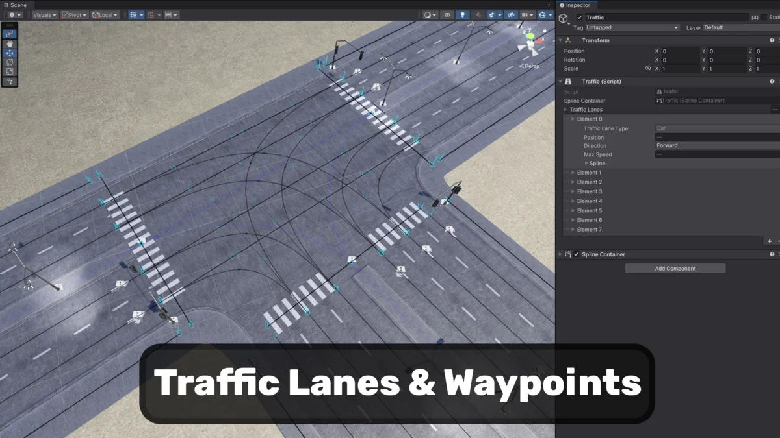
Task: Open the Pivot handle position dropdown
Action: 75,15
